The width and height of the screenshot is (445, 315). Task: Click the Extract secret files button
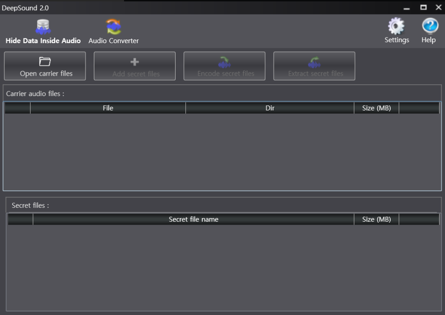[x=314, y=66]
